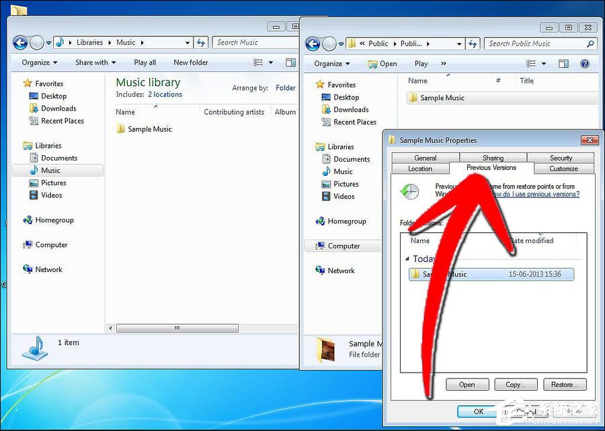This screenshot has height=431, width=605.
Task: Click Open button in Properties dialog
Action: pos(467,385)
